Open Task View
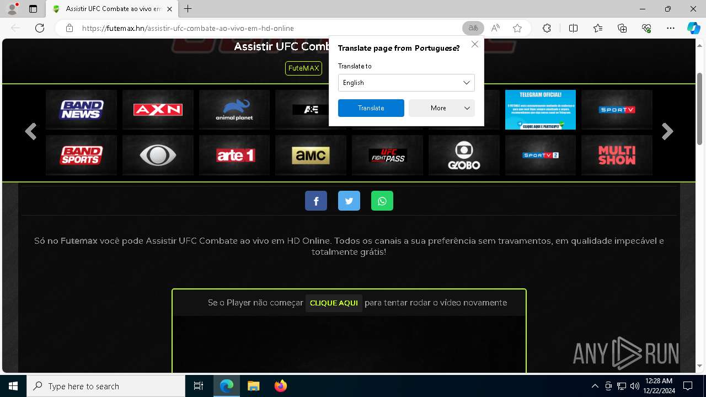Viewport: 706px width, 397px height. (199, 386)
